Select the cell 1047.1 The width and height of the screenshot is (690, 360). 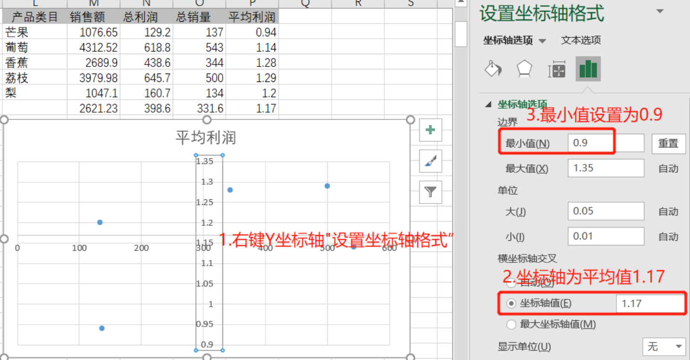[x=93, y=93]
